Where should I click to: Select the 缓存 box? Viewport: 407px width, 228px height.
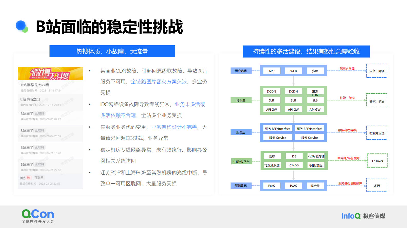[x=272, y=156]
